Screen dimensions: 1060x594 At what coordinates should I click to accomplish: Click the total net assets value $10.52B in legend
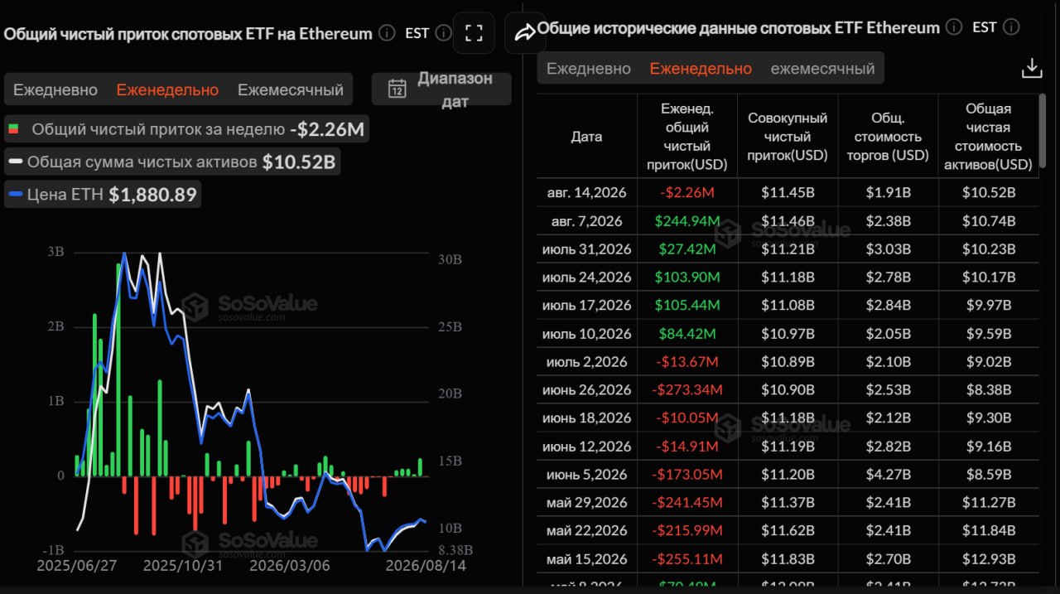pyautogui.click(x=299, y=162)
